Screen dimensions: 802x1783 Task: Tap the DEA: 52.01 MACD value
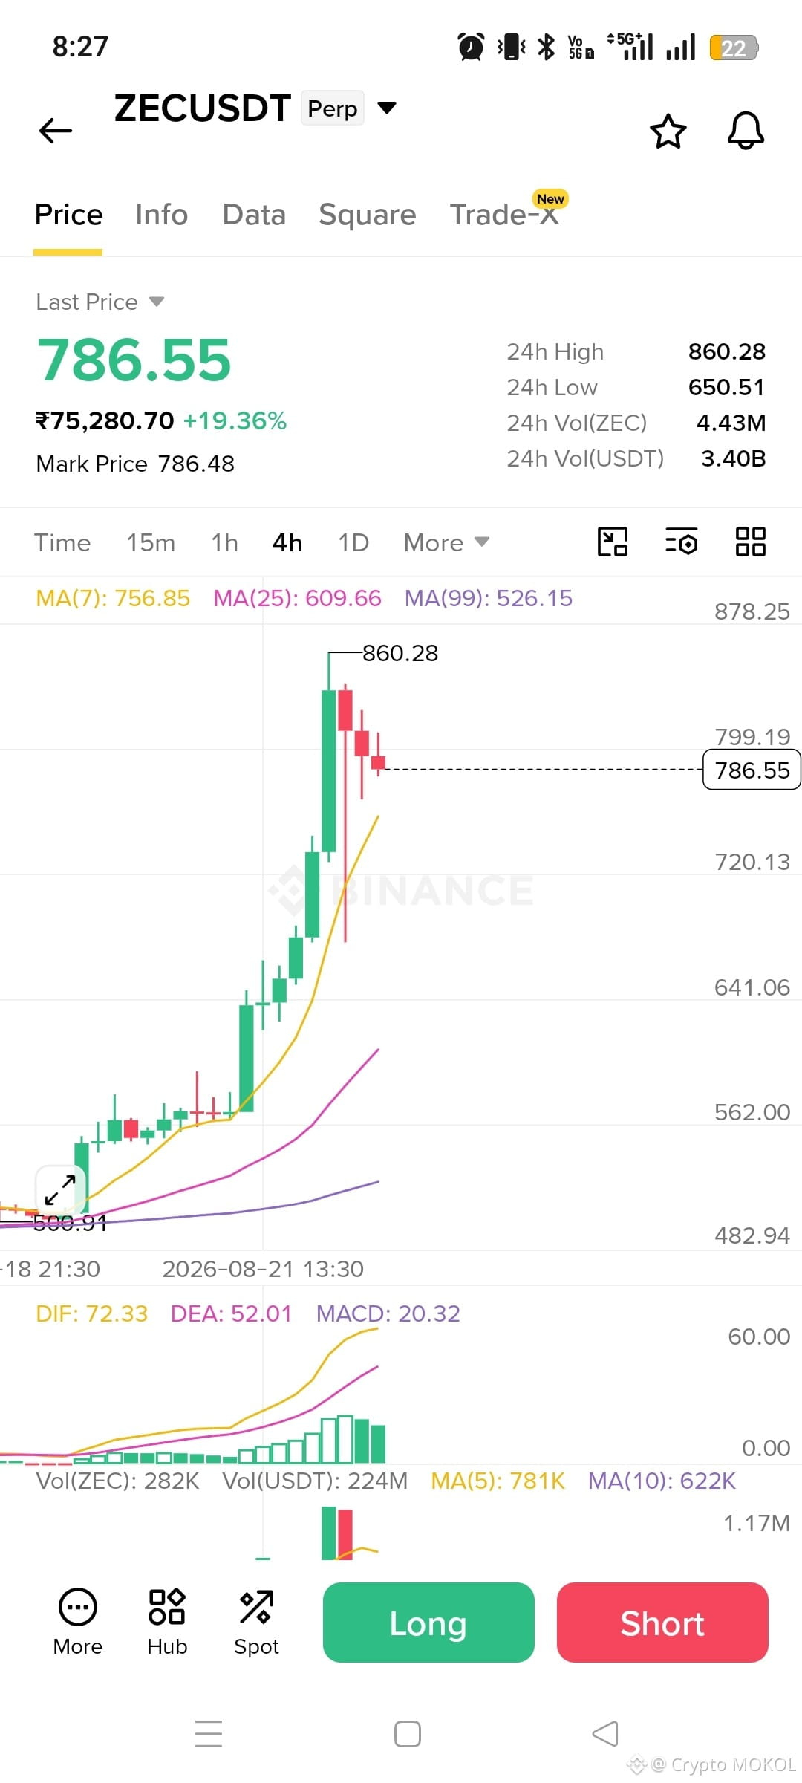[x=231, y=1313]
